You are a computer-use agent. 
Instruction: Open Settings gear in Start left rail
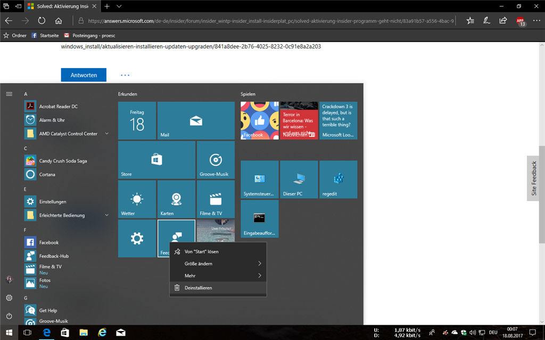coord(10,297)
